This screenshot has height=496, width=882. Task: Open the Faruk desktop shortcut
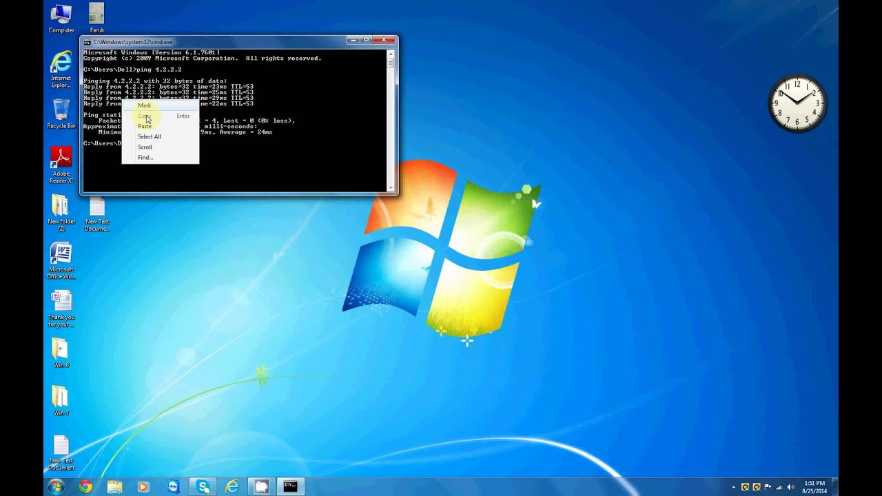96,18
